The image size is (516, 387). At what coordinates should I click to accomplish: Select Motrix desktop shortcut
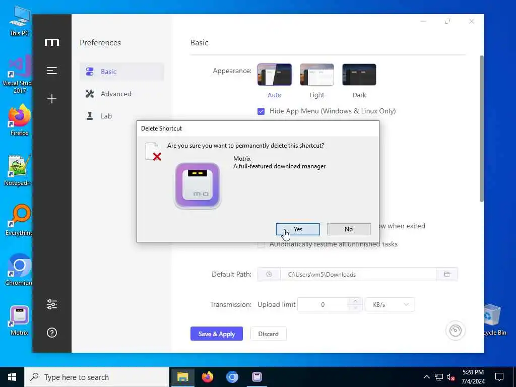click(19, 320)
